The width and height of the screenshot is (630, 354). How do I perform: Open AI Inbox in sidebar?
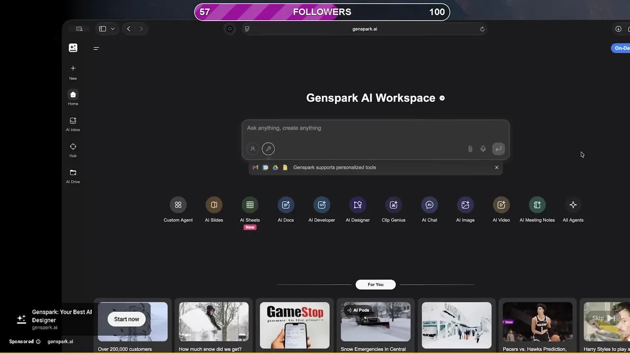tap(73, 124)
